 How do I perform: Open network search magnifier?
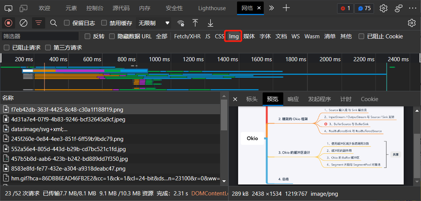coord(54,23)
